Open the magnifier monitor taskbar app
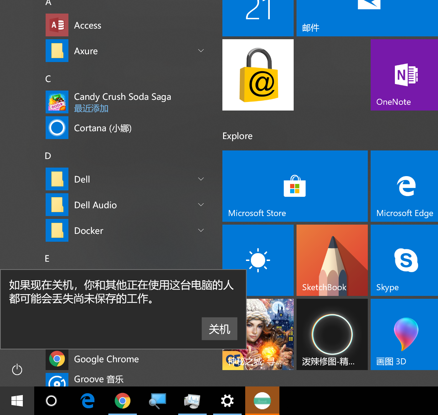This screenshot has width=438, height=415. coord(158,401)
